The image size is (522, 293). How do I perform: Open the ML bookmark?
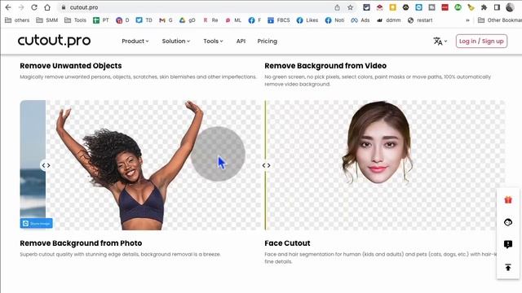pyautogui.click(x=233, y=20)
